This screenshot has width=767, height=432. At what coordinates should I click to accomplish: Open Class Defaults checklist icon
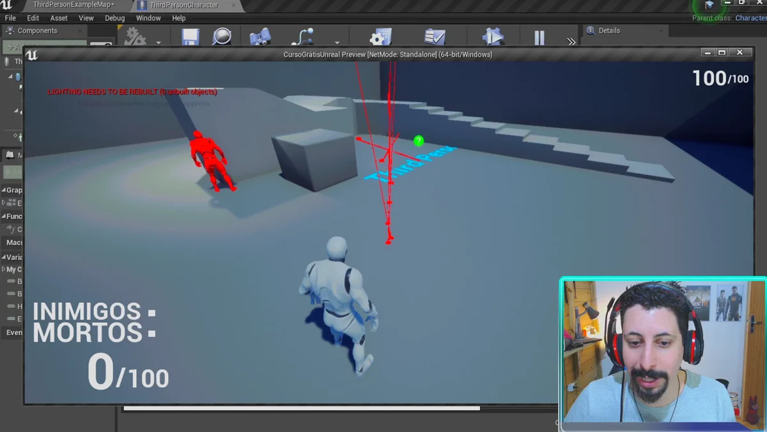(x=435, y=37)
